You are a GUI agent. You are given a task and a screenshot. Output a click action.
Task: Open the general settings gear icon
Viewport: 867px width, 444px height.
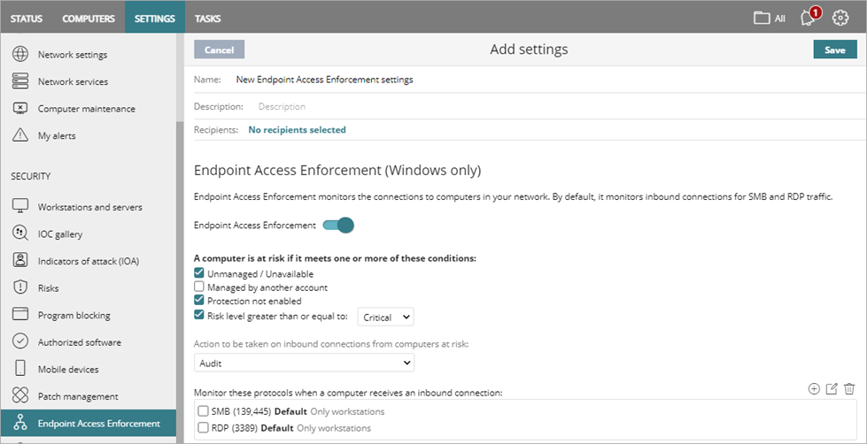tap(840, 18)
